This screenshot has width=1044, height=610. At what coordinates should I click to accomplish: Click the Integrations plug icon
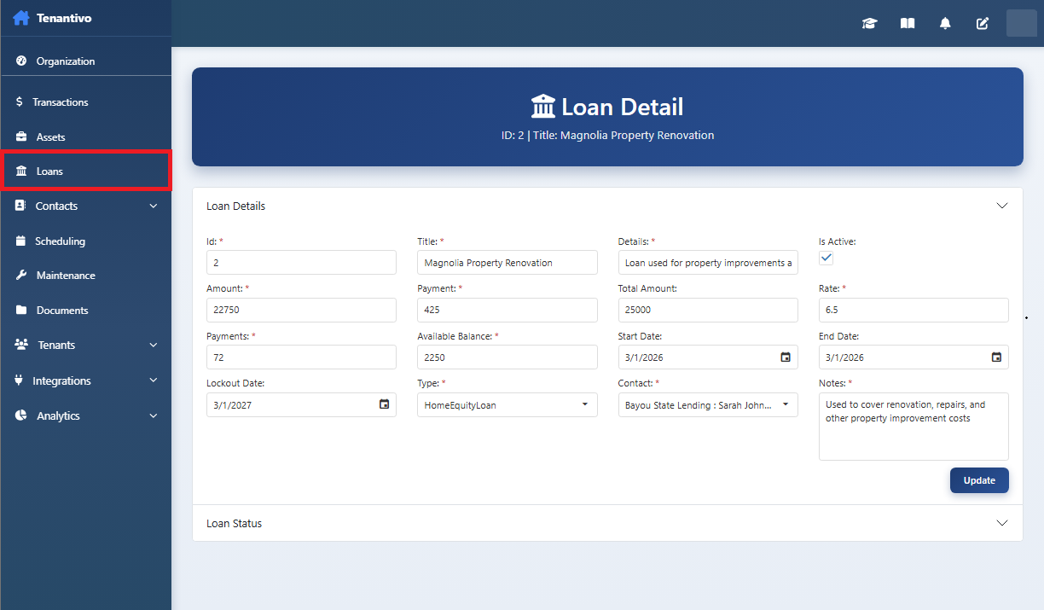point(20,381)
